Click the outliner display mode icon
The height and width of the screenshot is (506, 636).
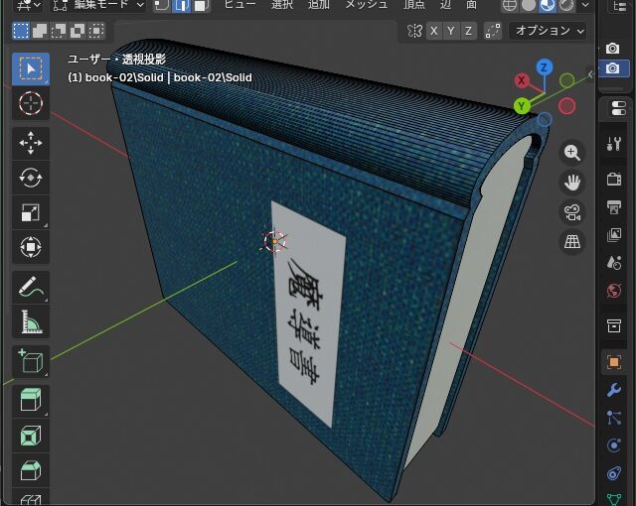click(x=620, y=5)
